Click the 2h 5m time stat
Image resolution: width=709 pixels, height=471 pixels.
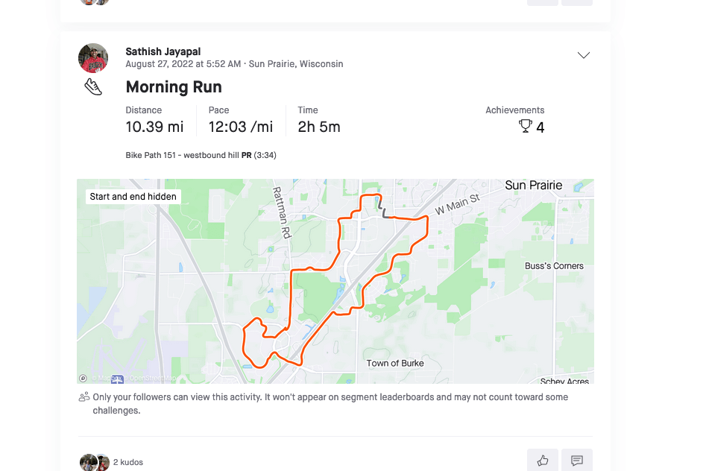(x=319, y=127)
